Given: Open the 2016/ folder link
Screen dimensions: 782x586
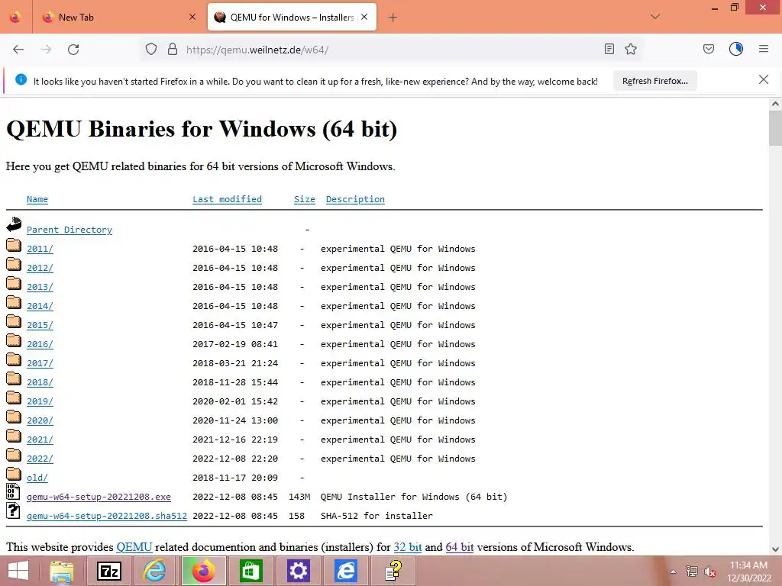Looking at the screenshot, I should point(40,344).
